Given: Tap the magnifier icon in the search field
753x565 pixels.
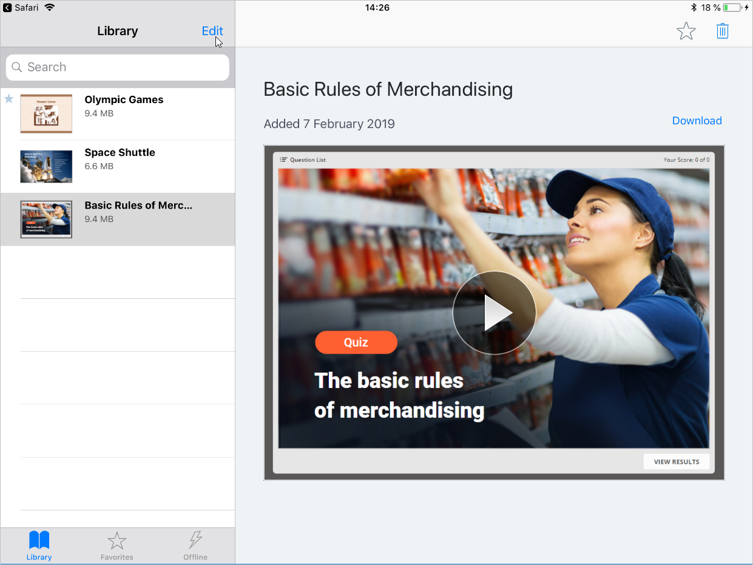Looking at the screenshot, I should click(17, 67).
